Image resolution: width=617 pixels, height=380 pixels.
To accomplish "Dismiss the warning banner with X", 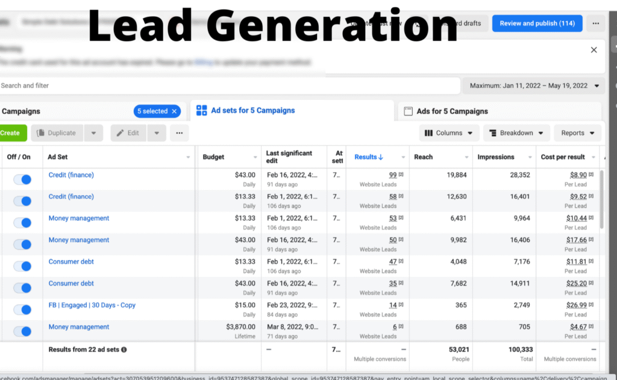I will tap(594, 50).
